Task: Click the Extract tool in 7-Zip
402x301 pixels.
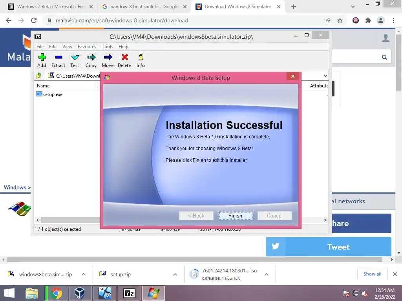Action: click(58, 60)
